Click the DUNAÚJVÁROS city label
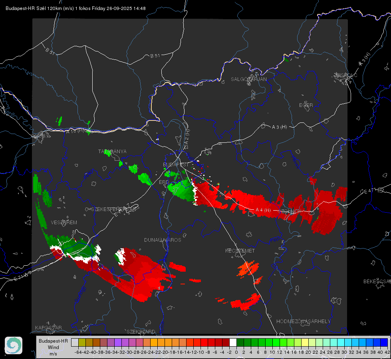391x359 pixels. pyautogui.click(x=163, y=240)
